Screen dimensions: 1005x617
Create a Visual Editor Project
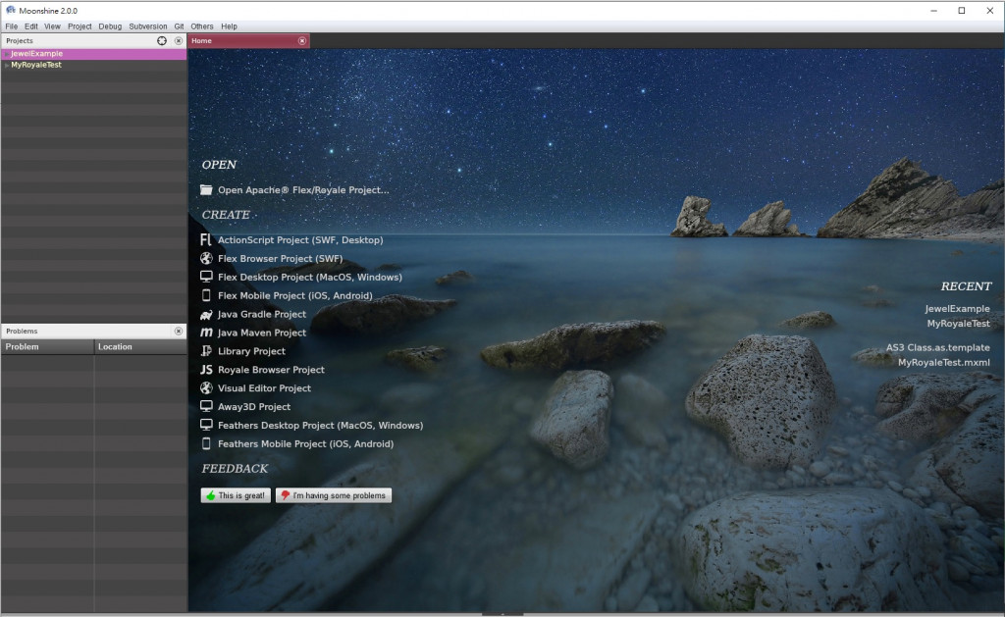pyautogui.click(x=264, y=388)
